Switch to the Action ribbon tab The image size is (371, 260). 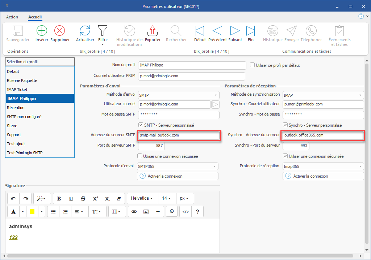pos(12,17)
